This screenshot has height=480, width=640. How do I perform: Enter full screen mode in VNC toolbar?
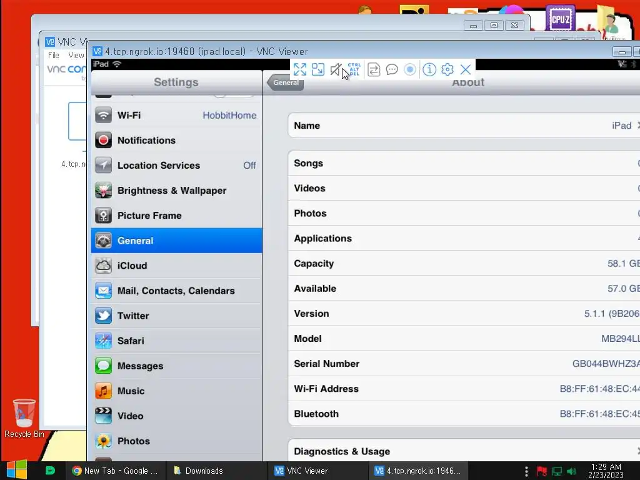(x=299, y=69)
